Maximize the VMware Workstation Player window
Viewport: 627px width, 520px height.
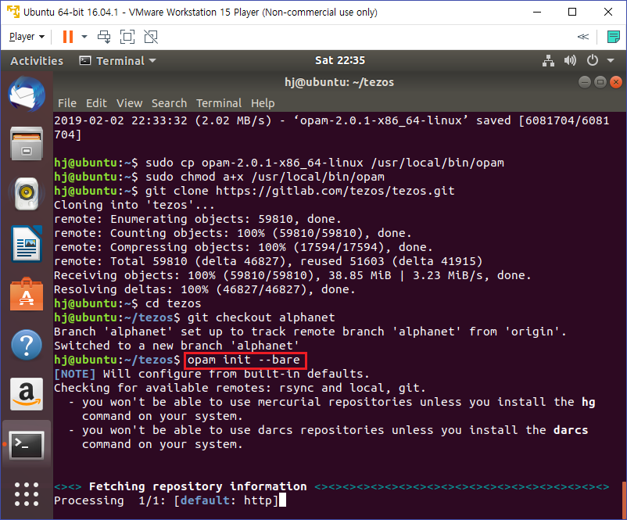pyautogui.click(x=572, y=12)
